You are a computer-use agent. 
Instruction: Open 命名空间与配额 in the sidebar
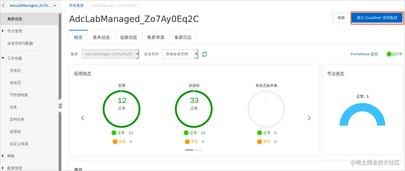tap(20, 43)
